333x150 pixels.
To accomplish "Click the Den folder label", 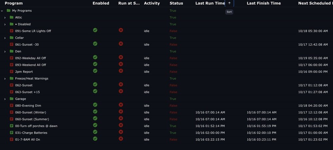I will click(18, 51).
